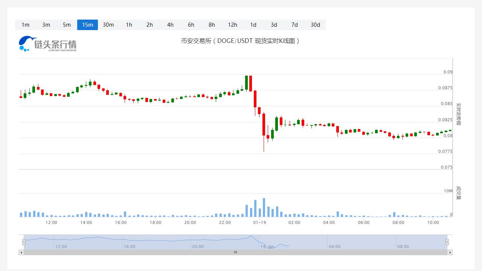
Task: Click the 链头条行情 logo
Action: [x=48, y=44]
